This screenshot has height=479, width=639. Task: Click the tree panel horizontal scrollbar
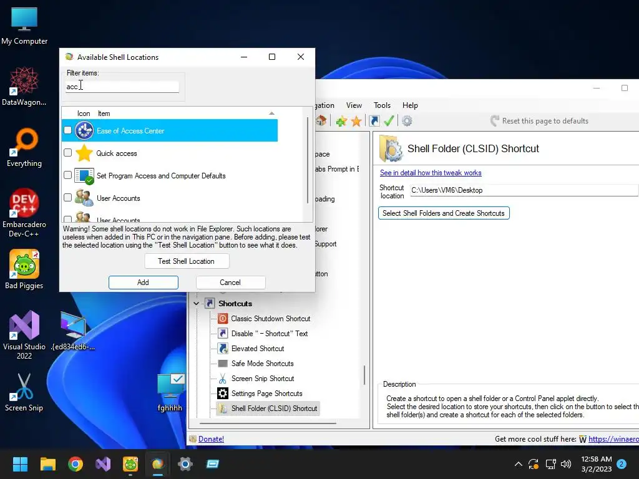(x=268, y=423)
